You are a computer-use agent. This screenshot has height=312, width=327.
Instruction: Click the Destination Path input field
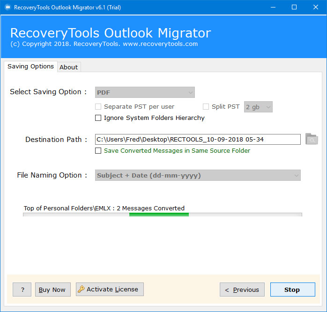click(198, 139)
